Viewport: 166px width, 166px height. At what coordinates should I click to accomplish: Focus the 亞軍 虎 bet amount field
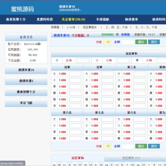tap(107, 106)
